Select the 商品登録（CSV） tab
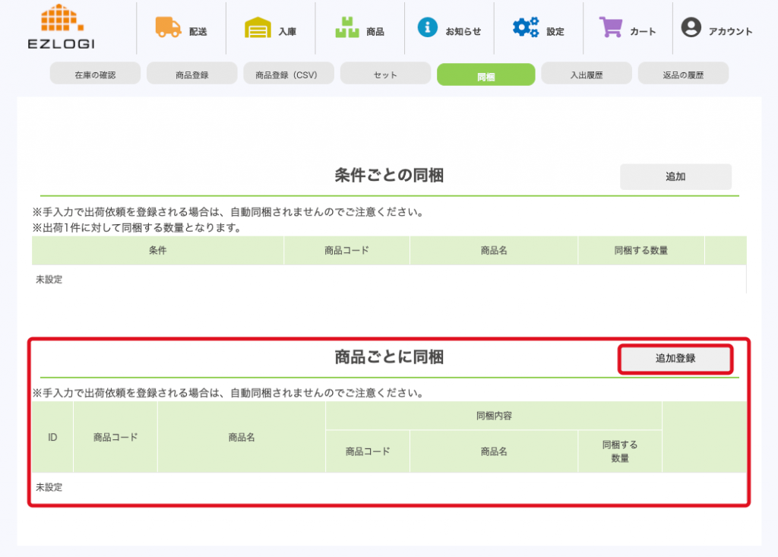This screenshot has height=557, width=778. pos(289,74)
